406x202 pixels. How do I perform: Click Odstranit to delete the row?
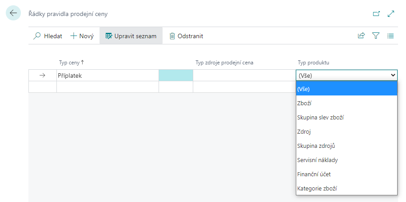tap(186, 36)
